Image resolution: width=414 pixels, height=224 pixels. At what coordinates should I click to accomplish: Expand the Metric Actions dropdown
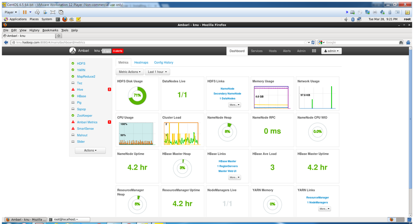(130, 72)
